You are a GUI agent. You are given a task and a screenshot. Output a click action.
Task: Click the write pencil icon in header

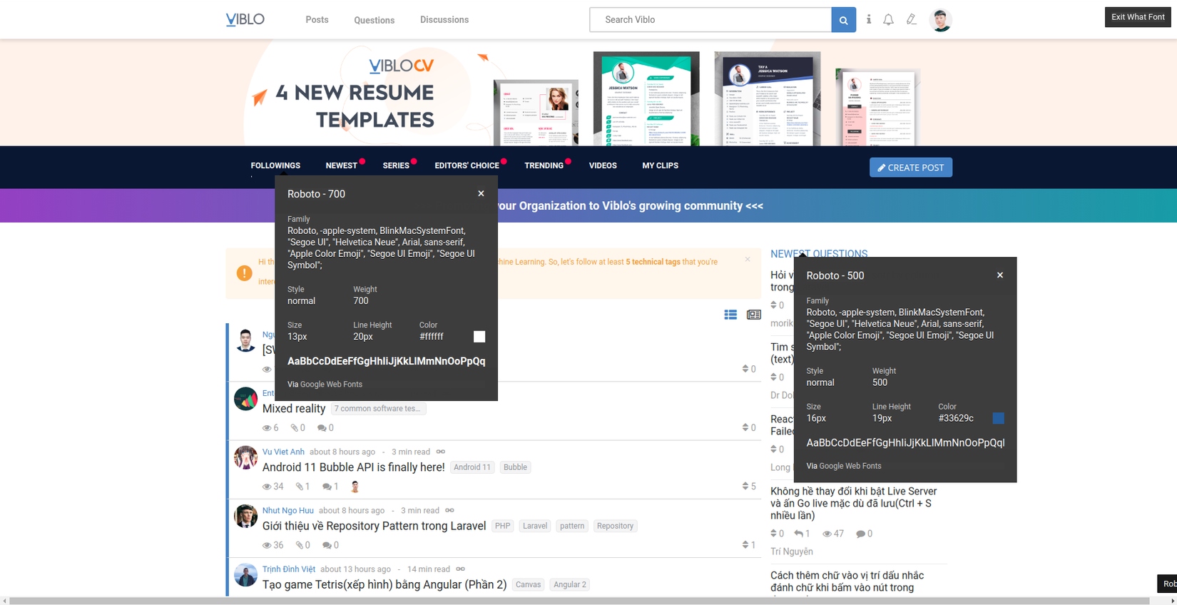pos(912,20)
